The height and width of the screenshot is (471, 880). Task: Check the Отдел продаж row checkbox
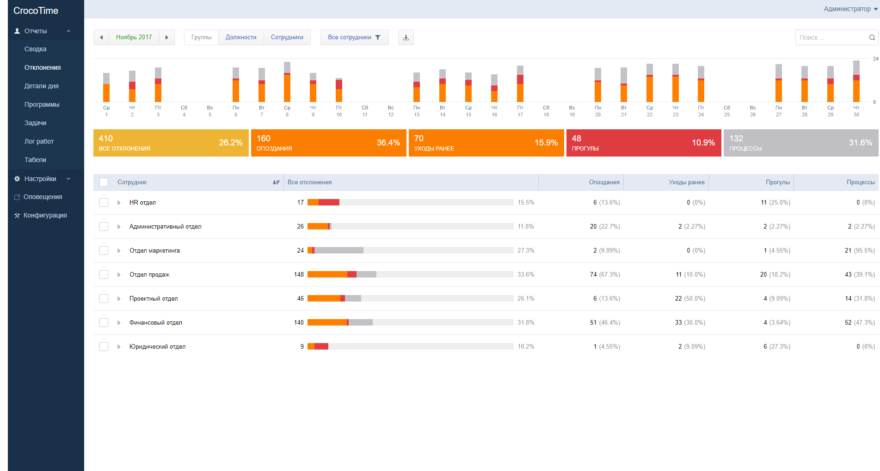pyautogui.click(x=104, y=275)
